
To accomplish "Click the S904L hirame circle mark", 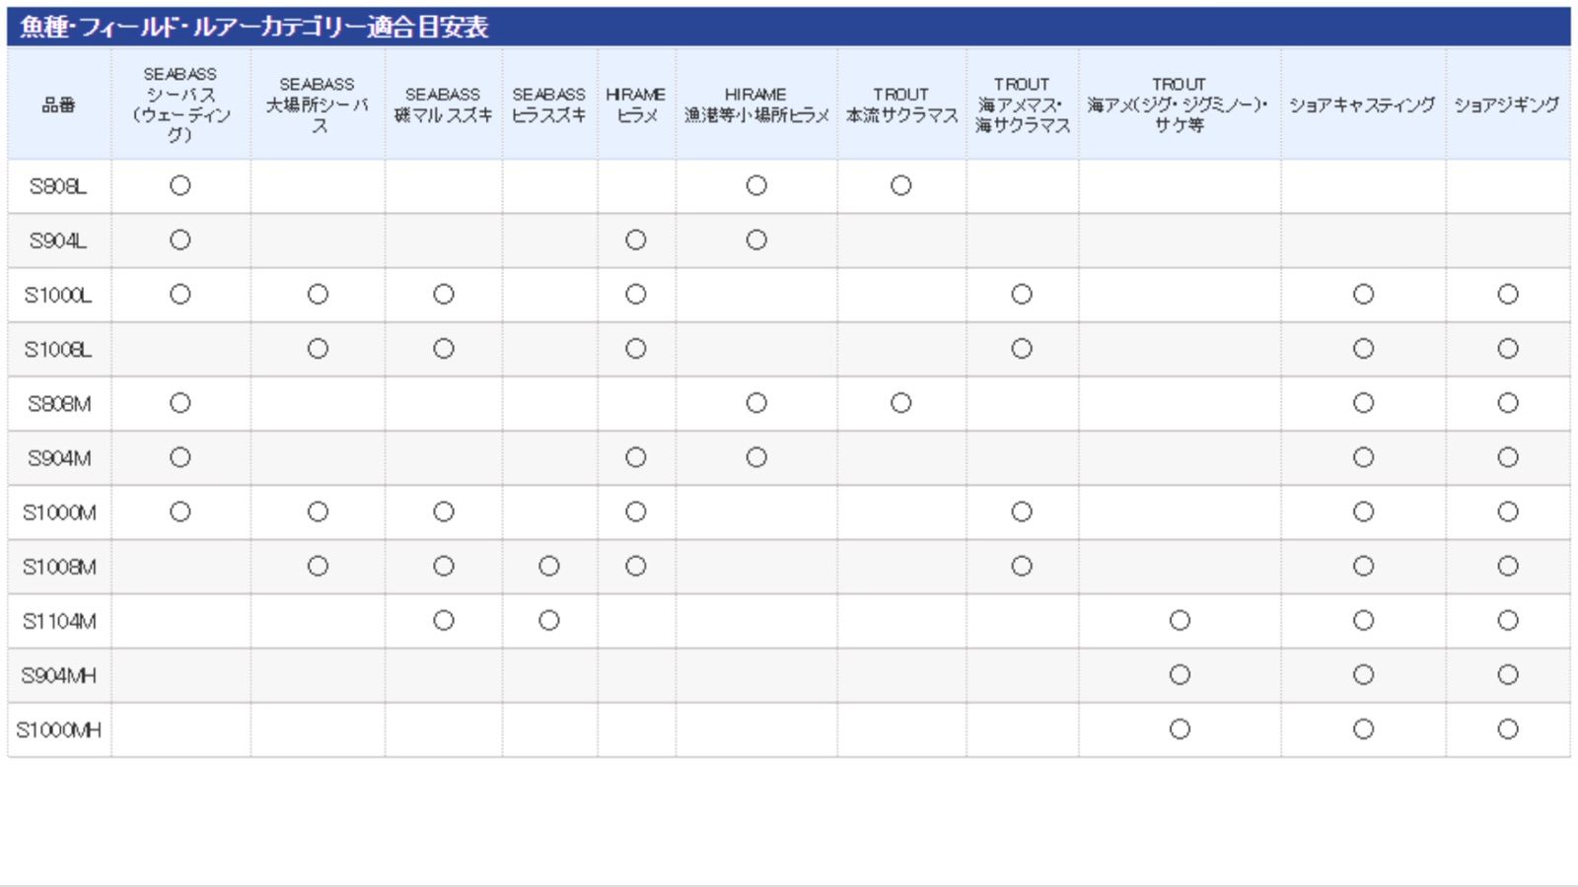I will click(x=636, y=239).
